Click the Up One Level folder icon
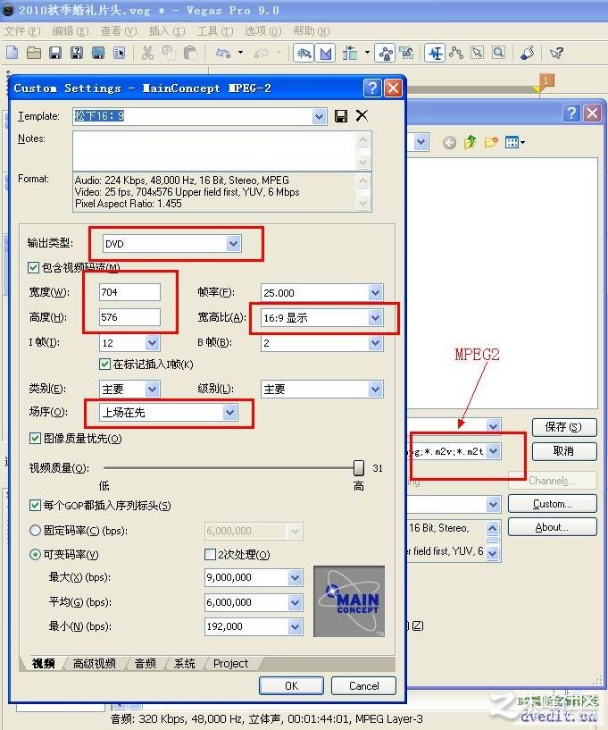The image size is (608, 730). click(470, 142)
